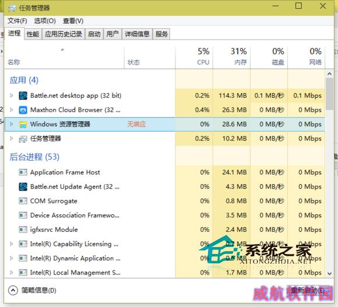Click the 26.3 MB memory value
Image resolution: width=338 pixels, height=307 pixels.
[234, 110]
